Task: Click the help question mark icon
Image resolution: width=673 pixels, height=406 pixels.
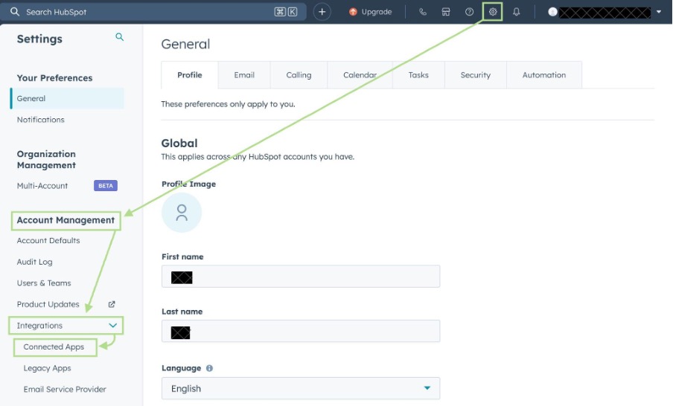Action: (x=469, y=12)
